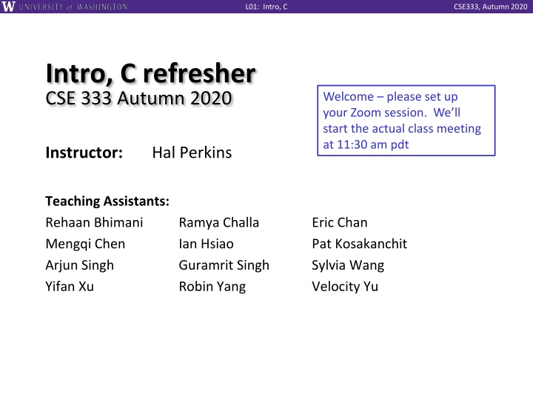Select TA name 'Rehaan Bhimani'
Image resolution: width=533 pixels, height=400 pixels.
(x=94, y=222)
